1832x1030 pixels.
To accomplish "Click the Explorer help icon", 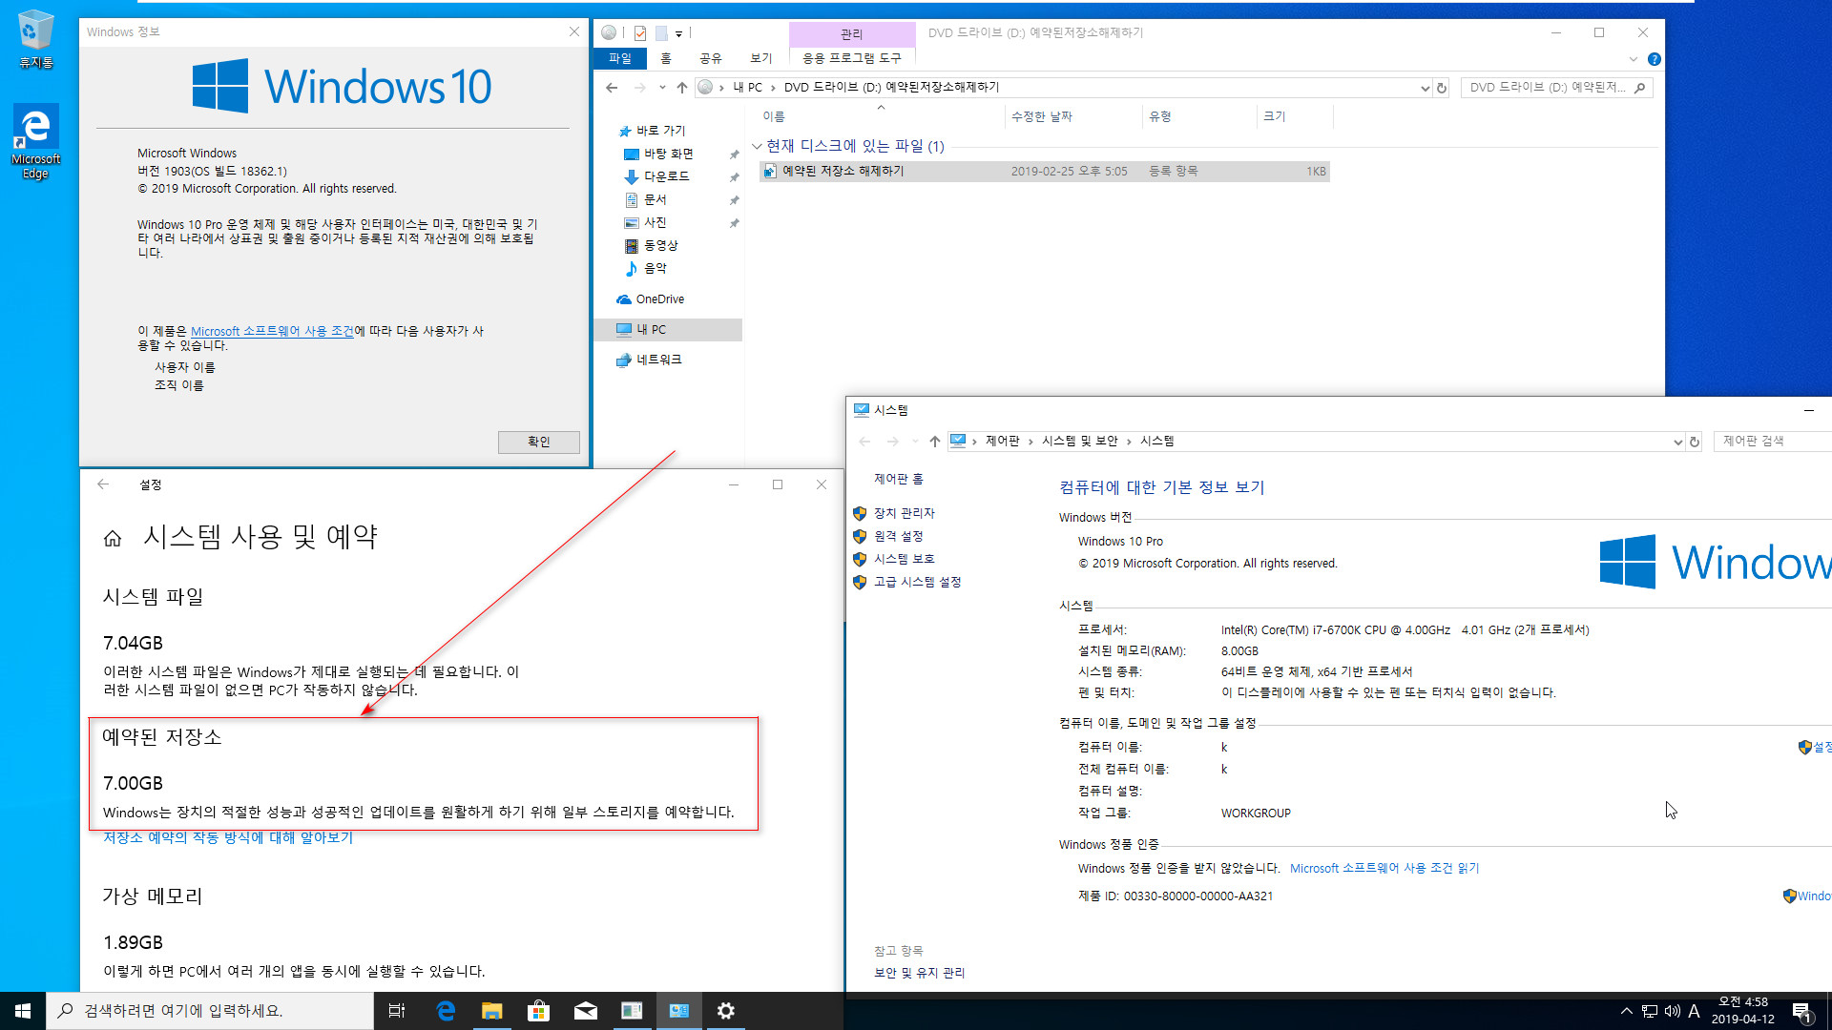I will [x=1655, y=59].
